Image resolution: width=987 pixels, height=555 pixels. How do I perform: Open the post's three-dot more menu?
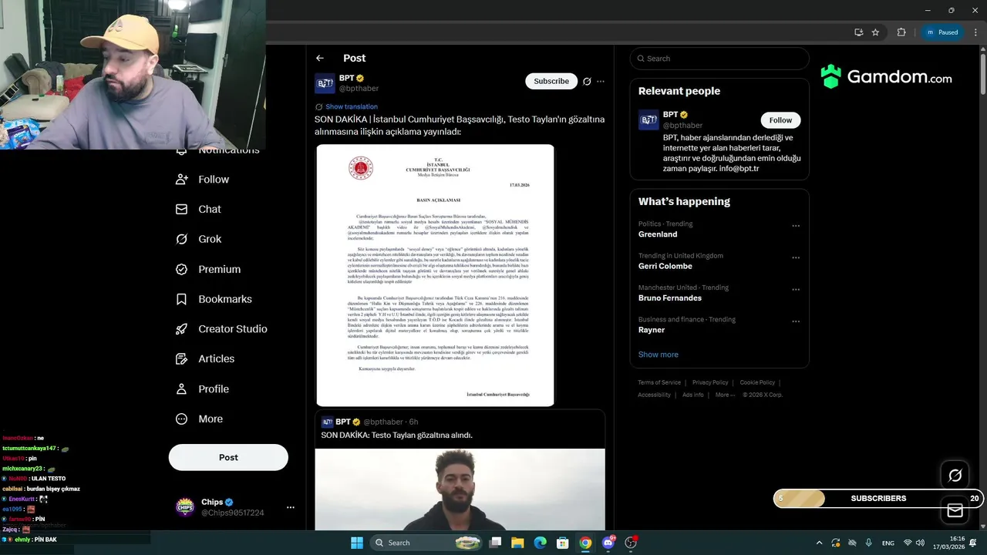[601, 81]
